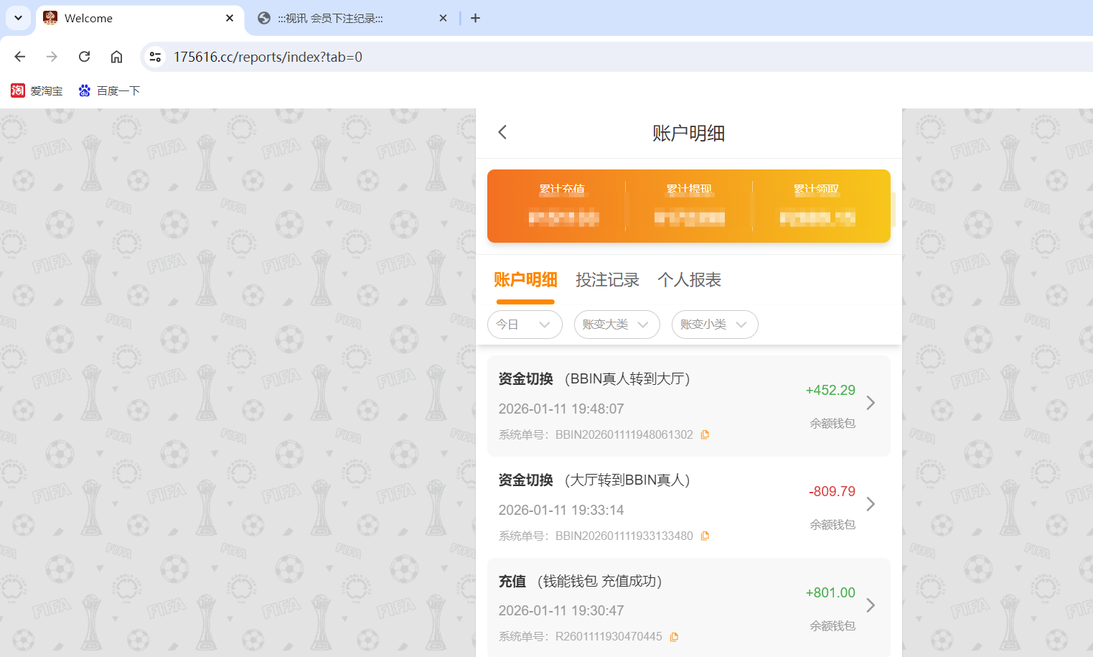Click the 百度一下 bookmark icon

85,90
